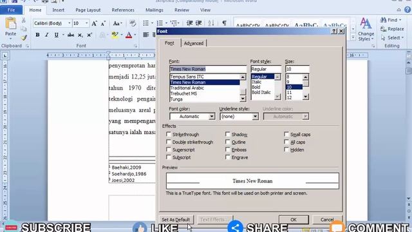Click the Decrease Indent icon
Image resolution: width=412 pixels, height=232 pixels.
[189, 23]
